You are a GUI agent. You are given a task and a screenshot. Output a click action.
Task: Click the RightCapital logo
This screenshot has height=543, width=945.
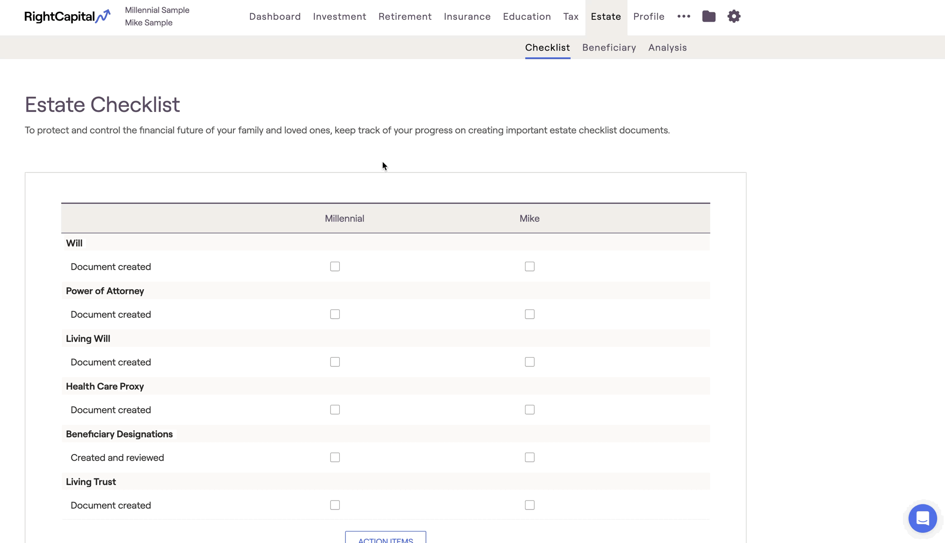click(x=67, y=17)
